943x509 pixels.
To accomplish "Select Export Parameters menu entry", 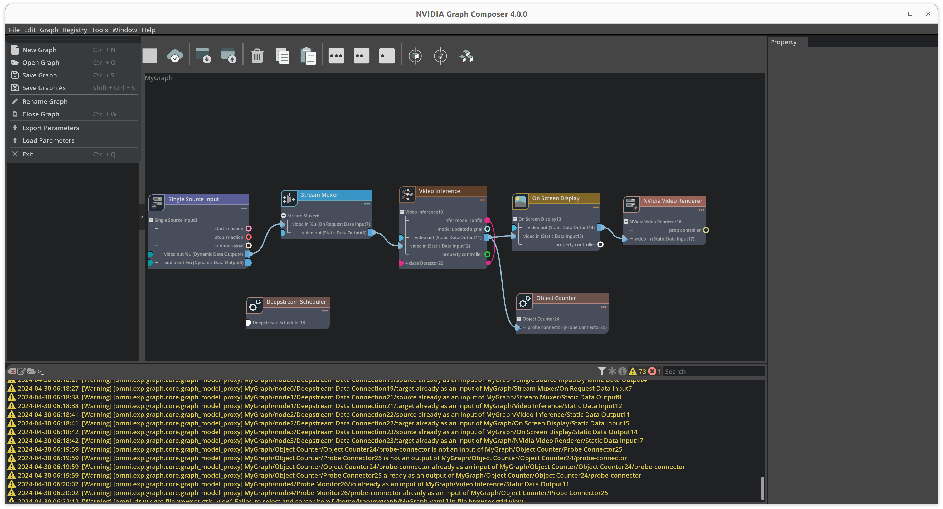I will pos(73,128).
